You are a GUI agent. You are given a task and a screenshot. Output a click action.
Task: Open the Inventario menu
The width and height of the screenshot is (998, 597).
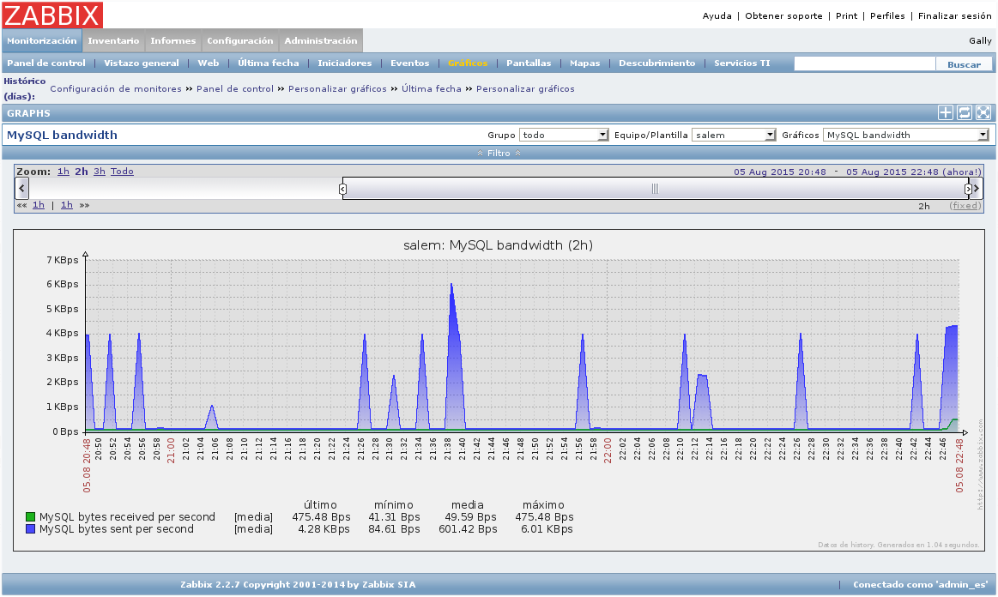tap(113, 40)
